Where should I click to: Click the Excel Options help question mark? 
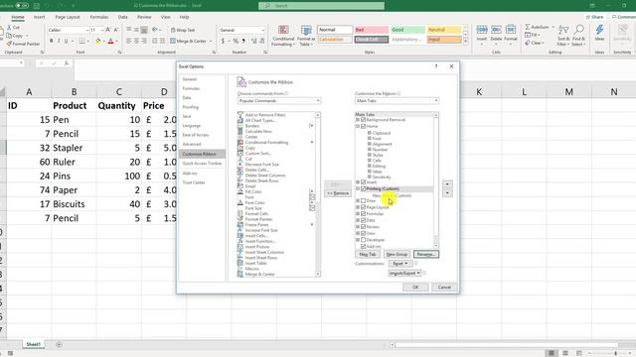[x=436, y=66]
